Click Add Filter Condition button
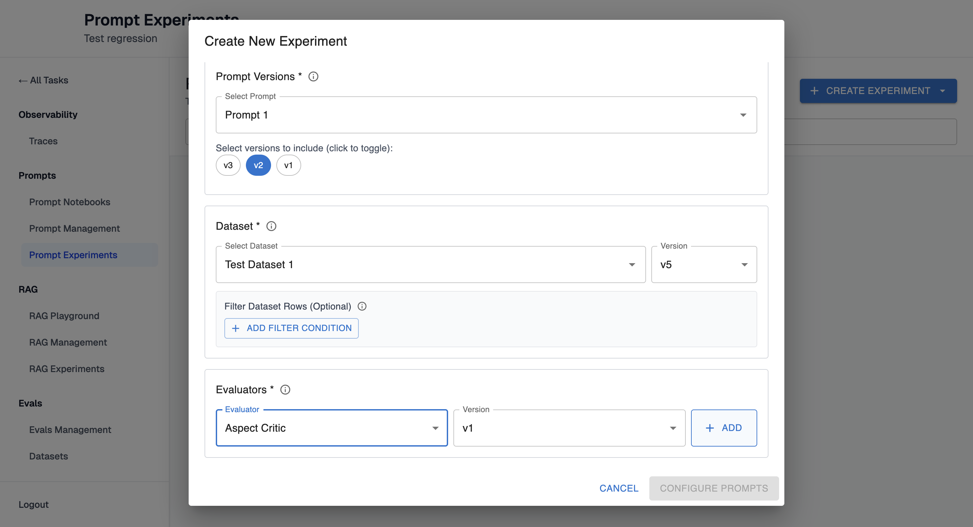The height and width of the screenshot is (527, 973). [291, 328]
